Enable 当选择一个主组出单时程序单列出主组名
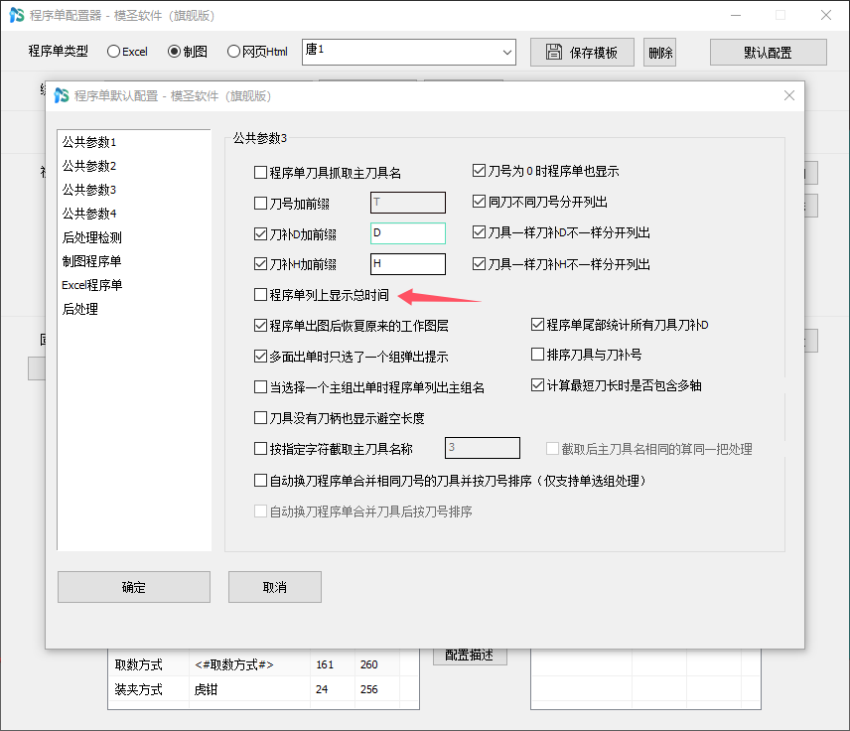The image size is (850, 731). coord(261,387)
